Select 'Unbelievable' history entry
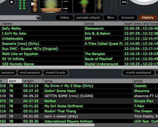Screen dimensions: 158x127 pos(13,38)
